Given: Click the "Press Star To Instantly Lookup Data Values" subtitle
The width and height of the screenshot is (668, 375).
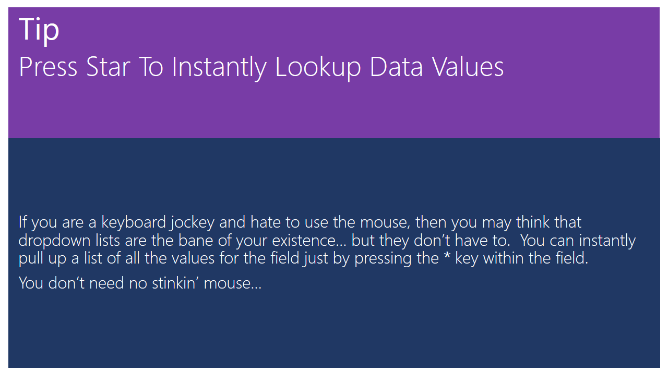Looking at the screenshot, I should (261, 67).
